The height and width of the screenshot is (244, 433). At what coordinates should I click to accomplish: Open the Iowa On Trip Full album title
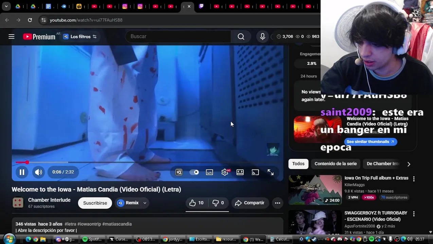coord(376,178)
